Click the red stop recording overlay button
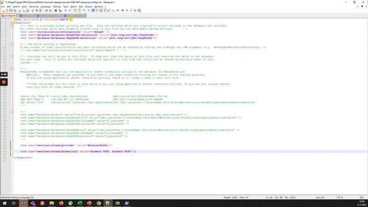 click(4, 82)
